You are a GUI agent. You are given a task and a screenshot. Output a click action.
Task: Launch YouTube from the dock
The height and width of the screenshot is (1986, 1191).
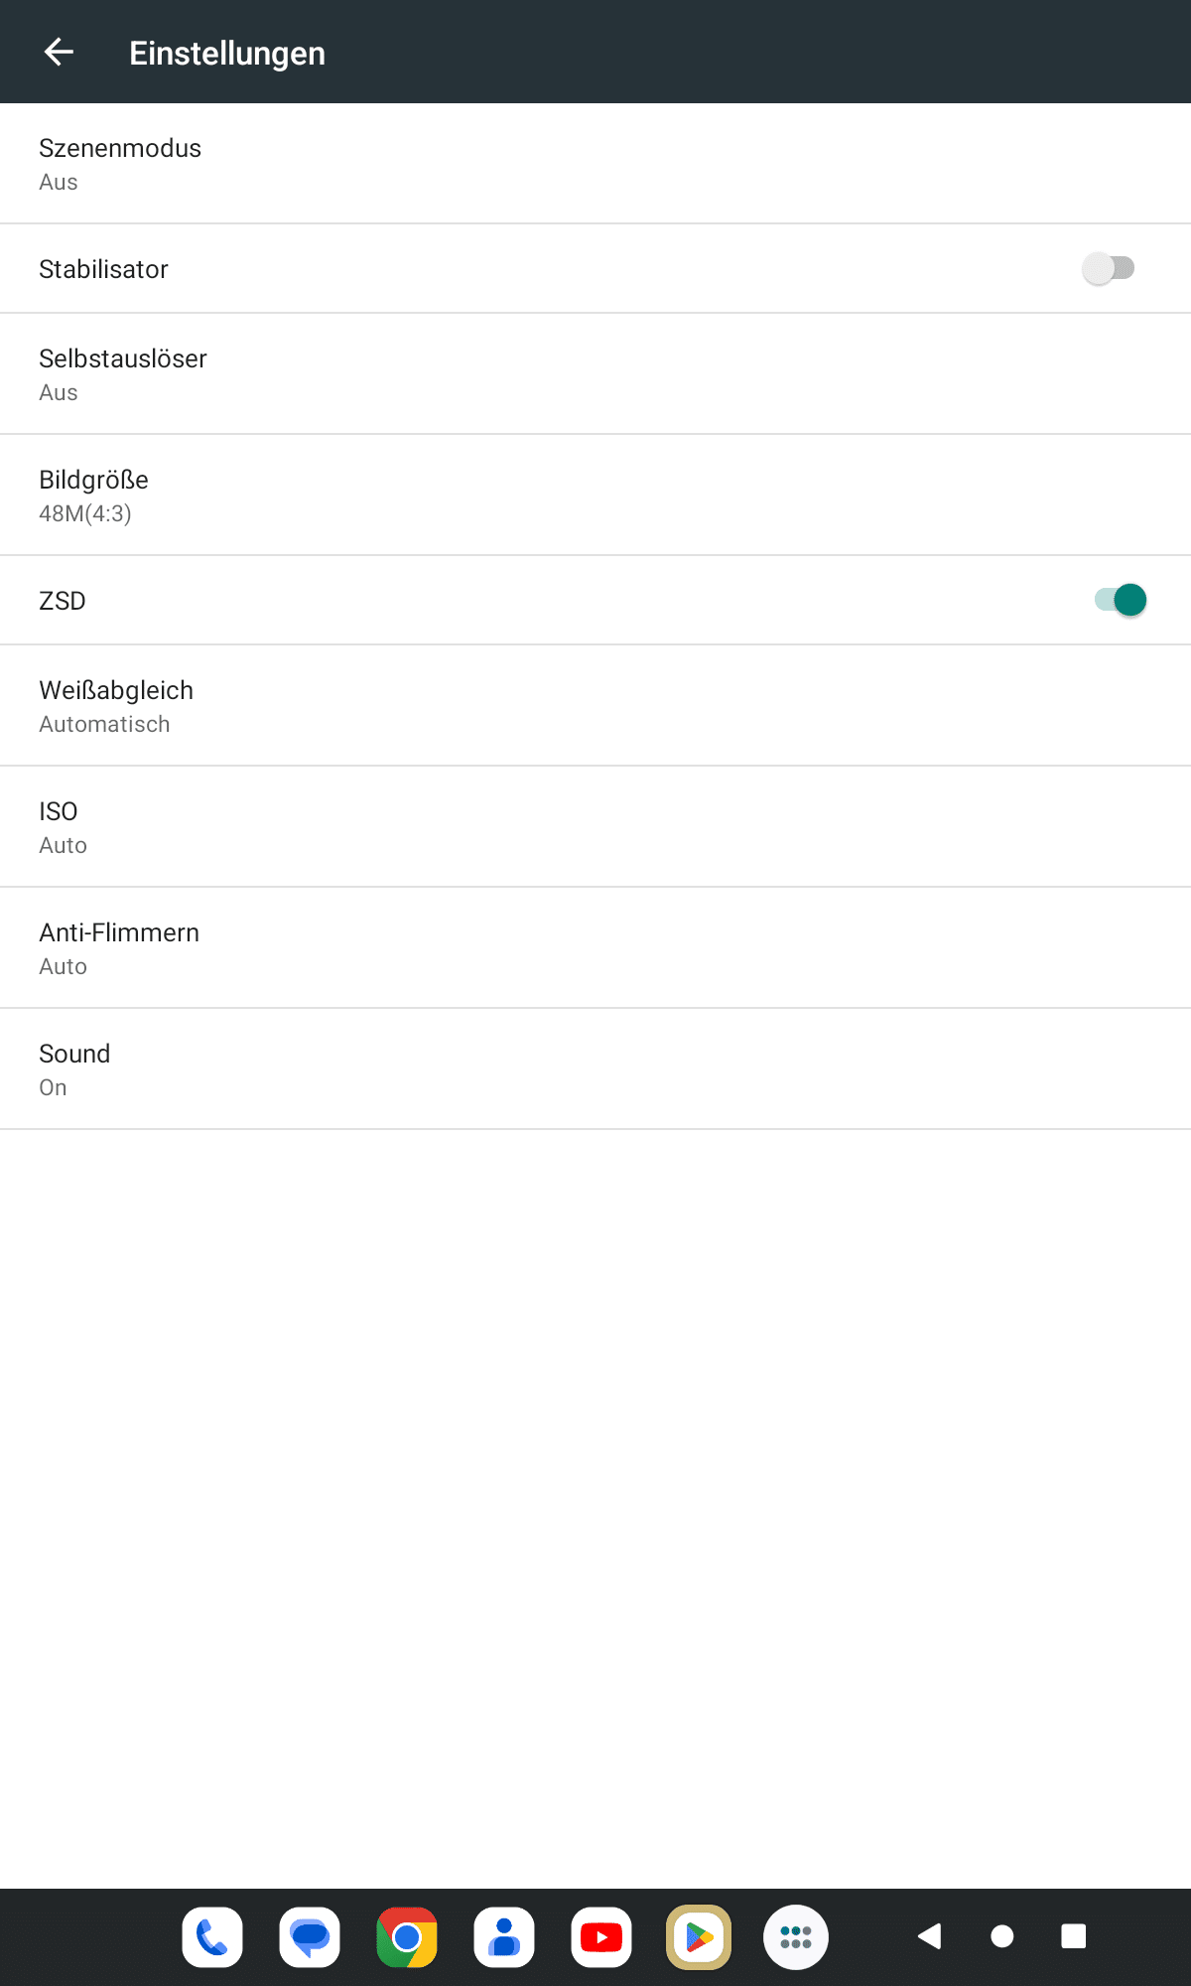pos(601,1936)
